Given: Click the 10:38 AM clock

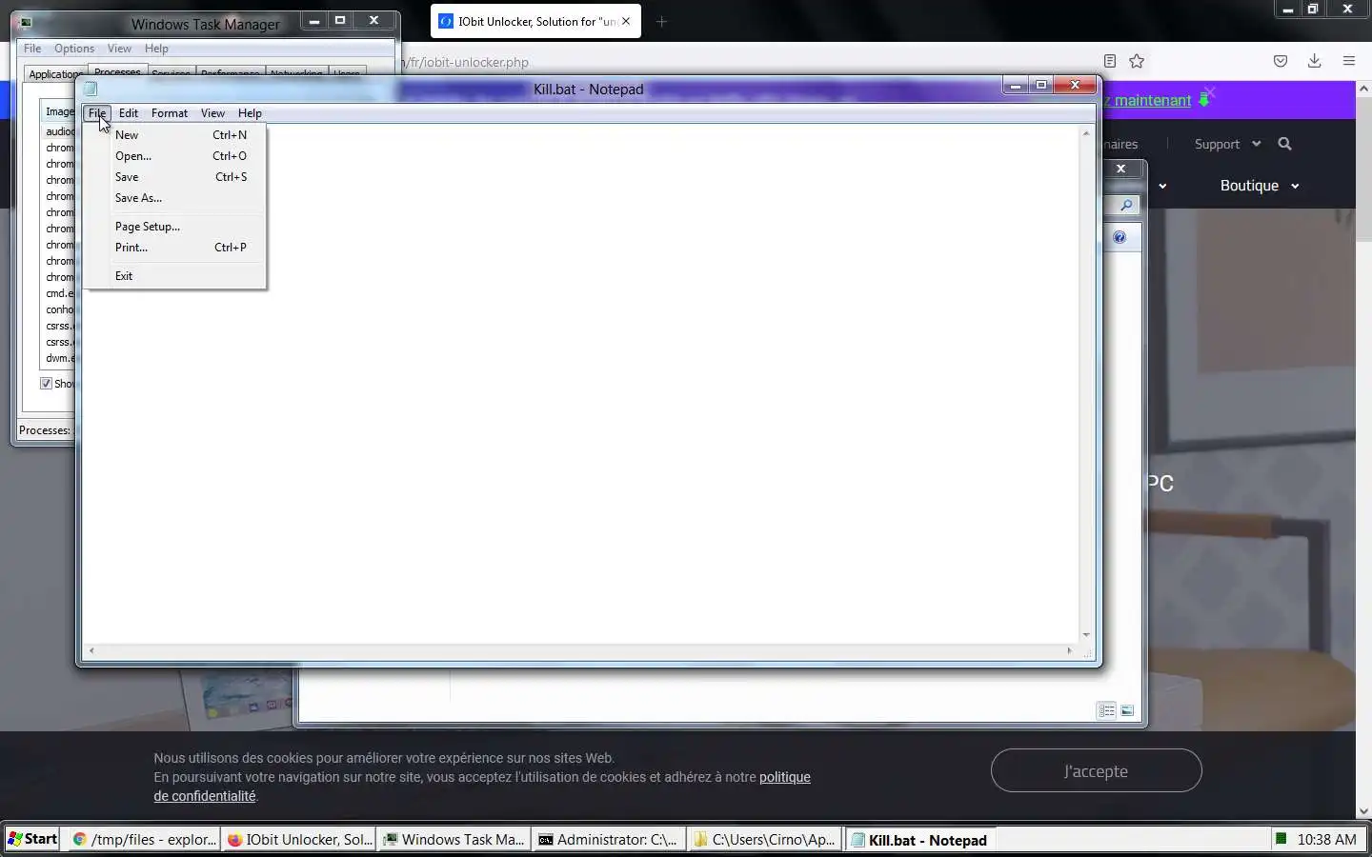Looking at the screenshot, I should pos(1326,839).
